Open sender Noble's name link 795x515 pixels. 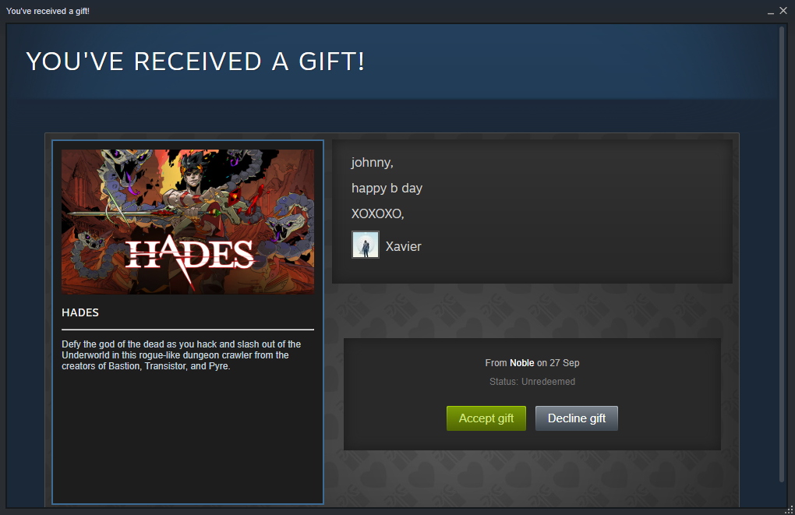point(521,363)
